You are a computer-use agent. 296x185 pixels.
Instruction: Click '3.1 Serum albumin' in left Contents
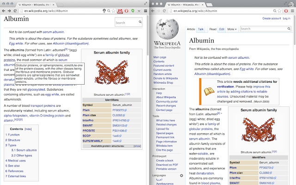(24, 150)
